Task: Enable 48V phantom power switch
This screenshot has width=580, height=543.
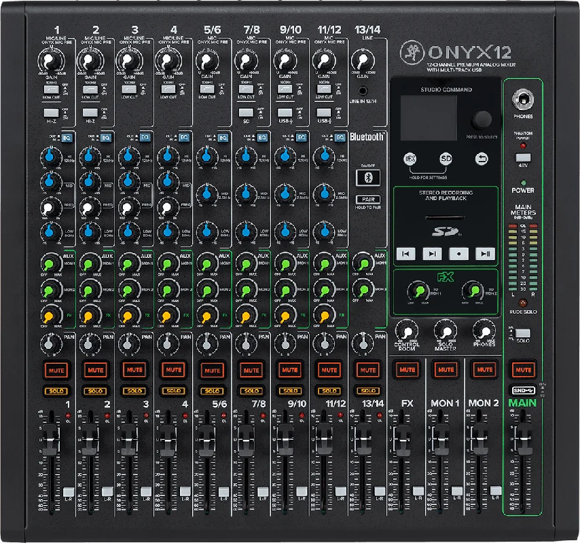Action: (x=523, y=158)
